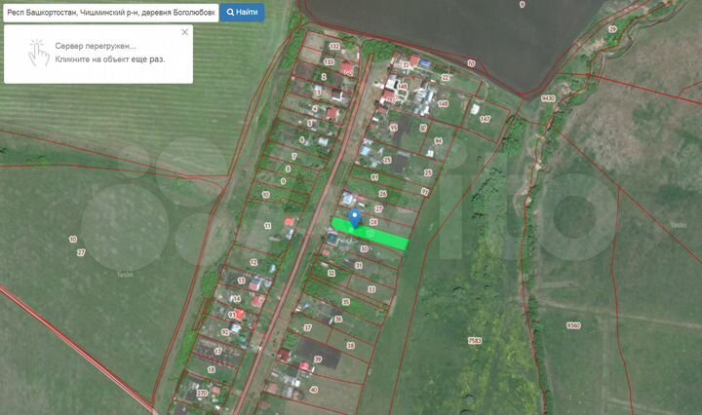Click parcel number 12 west of the road
Screen dimensions: 702x415
pos(253,262)
